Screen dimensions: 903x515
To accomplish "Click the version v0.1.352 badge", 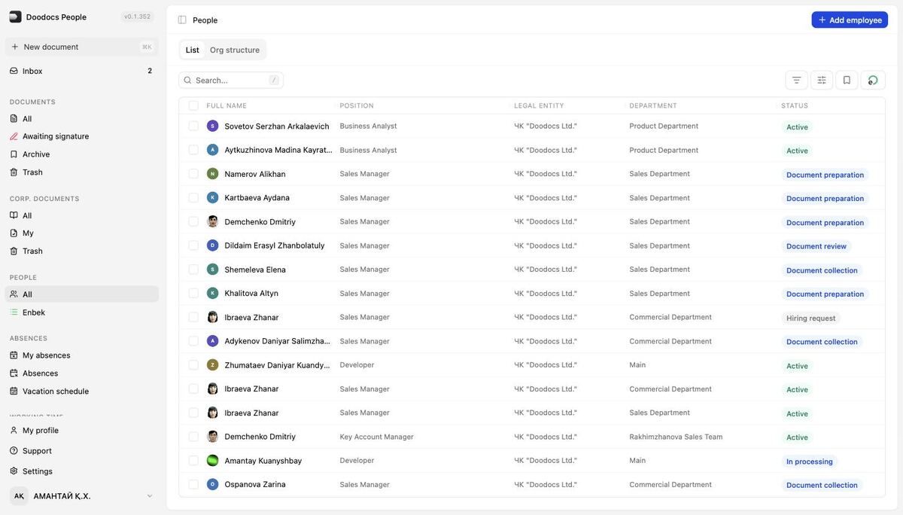I will (137, 17).
